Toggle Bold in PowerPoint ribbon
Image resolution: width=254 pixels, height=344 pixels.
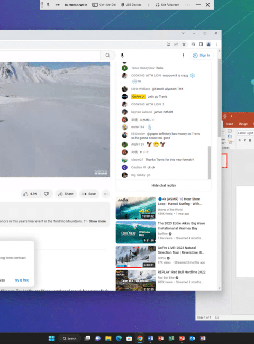point(240,140)
